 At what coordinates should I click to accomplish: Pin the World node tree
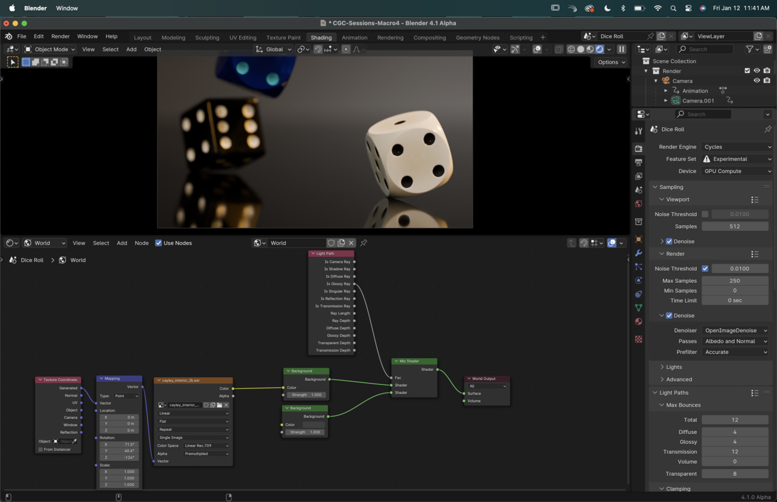(x=364, y=243)
